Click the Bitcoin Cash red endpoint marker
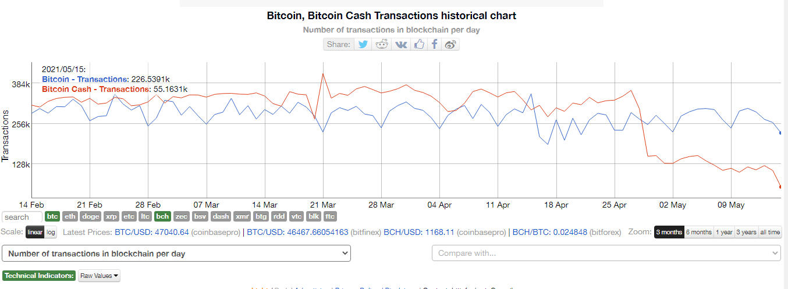Screen dimensions: 788x289 pyautogui.click(x=780, y=187)
